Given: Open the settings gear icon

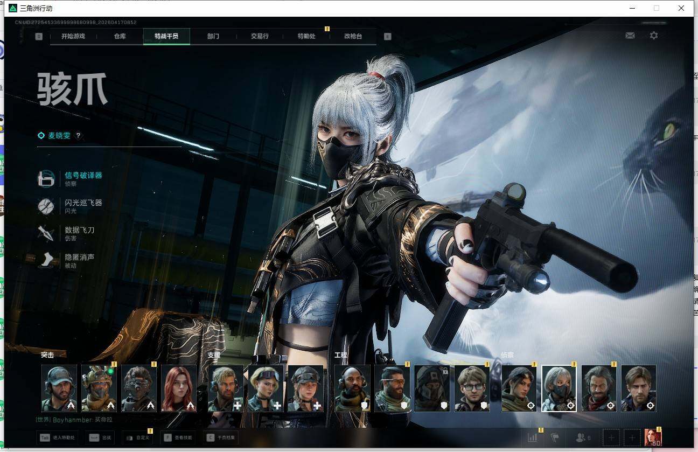Looking at the screenshot, I should [653, 36].
